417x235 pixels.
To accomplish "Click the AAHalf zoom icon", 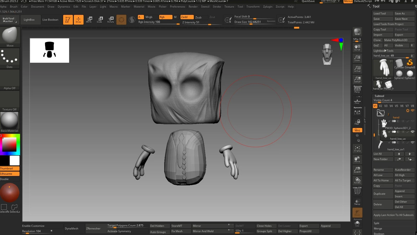I will 357,79.
